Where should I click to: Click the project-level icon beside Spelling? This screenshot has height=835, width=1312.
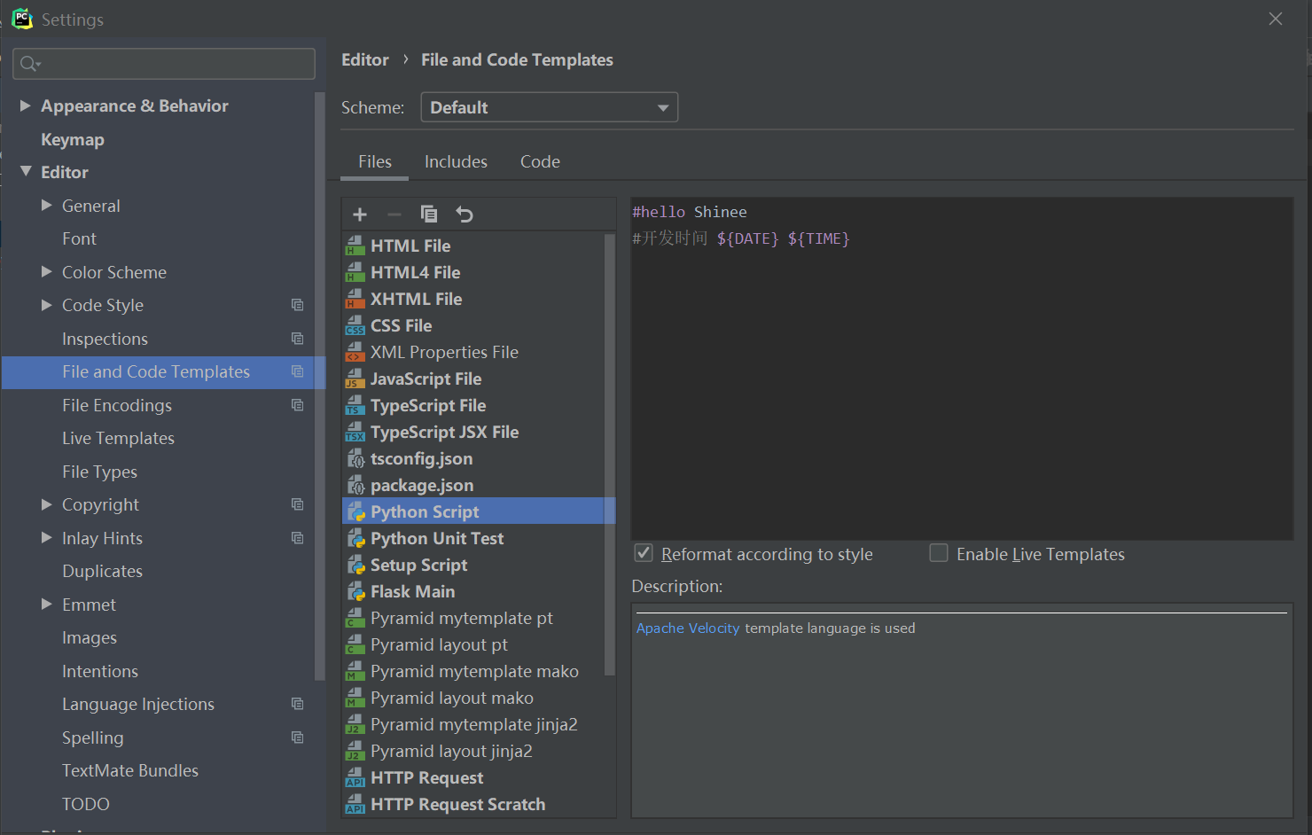298,737
